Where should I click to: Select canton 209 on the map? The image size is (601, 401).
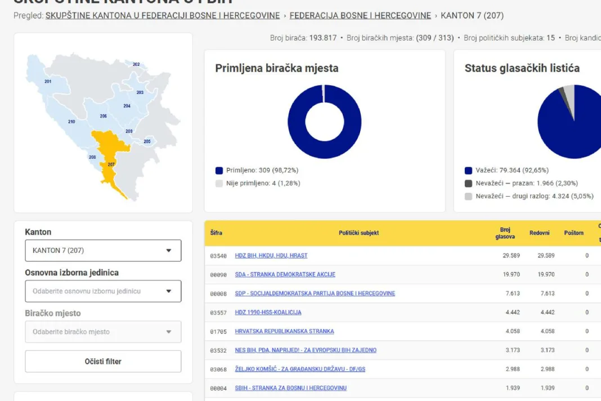129,131
